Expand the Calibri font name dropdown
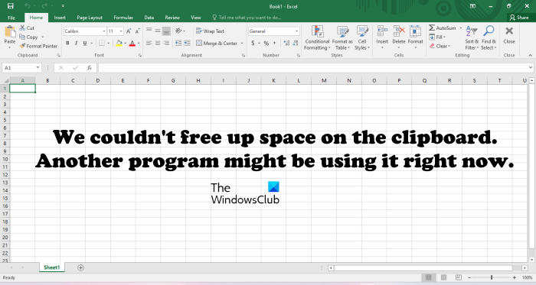536x285 pixels. click(x=104, y=31)
